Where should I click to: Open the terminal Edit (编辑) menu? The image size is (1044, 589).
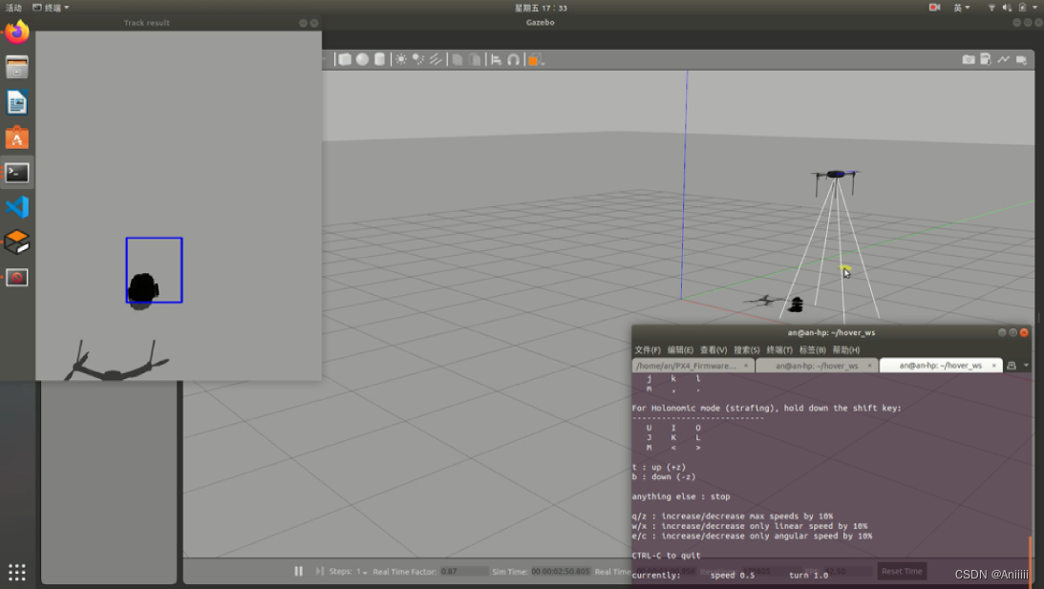tap(680, 350)
